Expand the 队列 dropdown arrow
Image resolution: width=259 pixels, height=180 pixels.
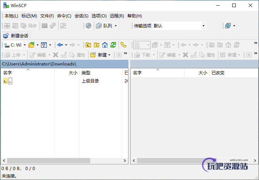point(116,26)
